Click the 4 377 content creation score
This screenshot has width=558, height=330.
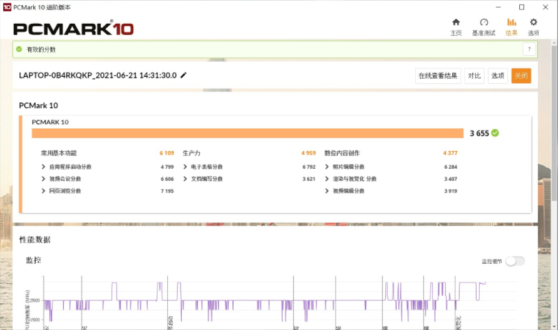point(450,153)
